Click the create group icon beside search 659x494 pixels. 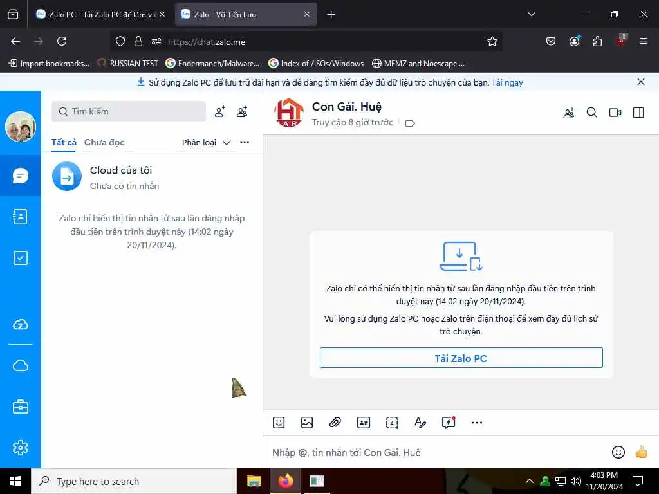pos(242,112)
